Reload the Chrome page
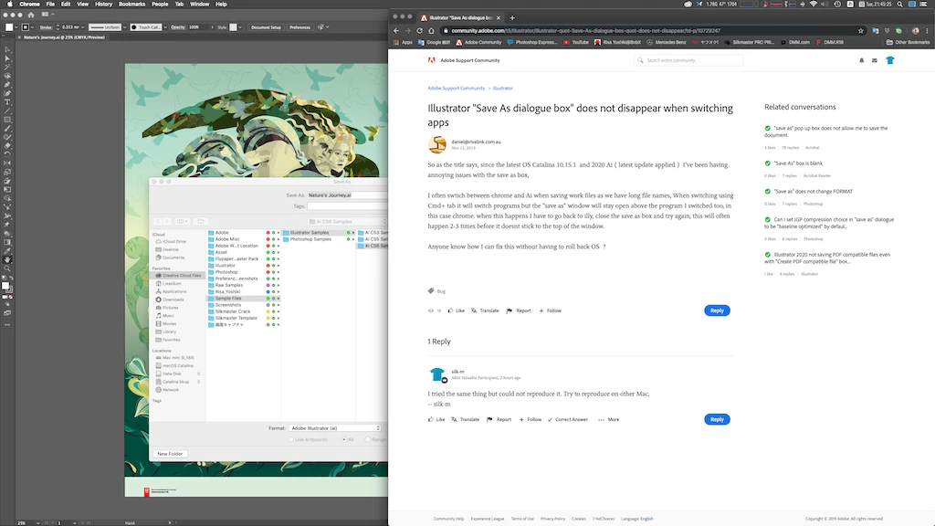 click(x=419, y=30)
